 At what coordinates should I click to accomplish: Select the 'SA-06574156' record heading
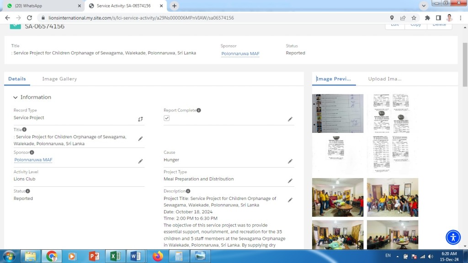[44, 26]
